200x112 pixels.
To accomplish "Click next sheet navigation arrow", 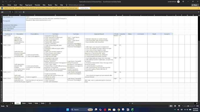I will [x=6, y=103].
